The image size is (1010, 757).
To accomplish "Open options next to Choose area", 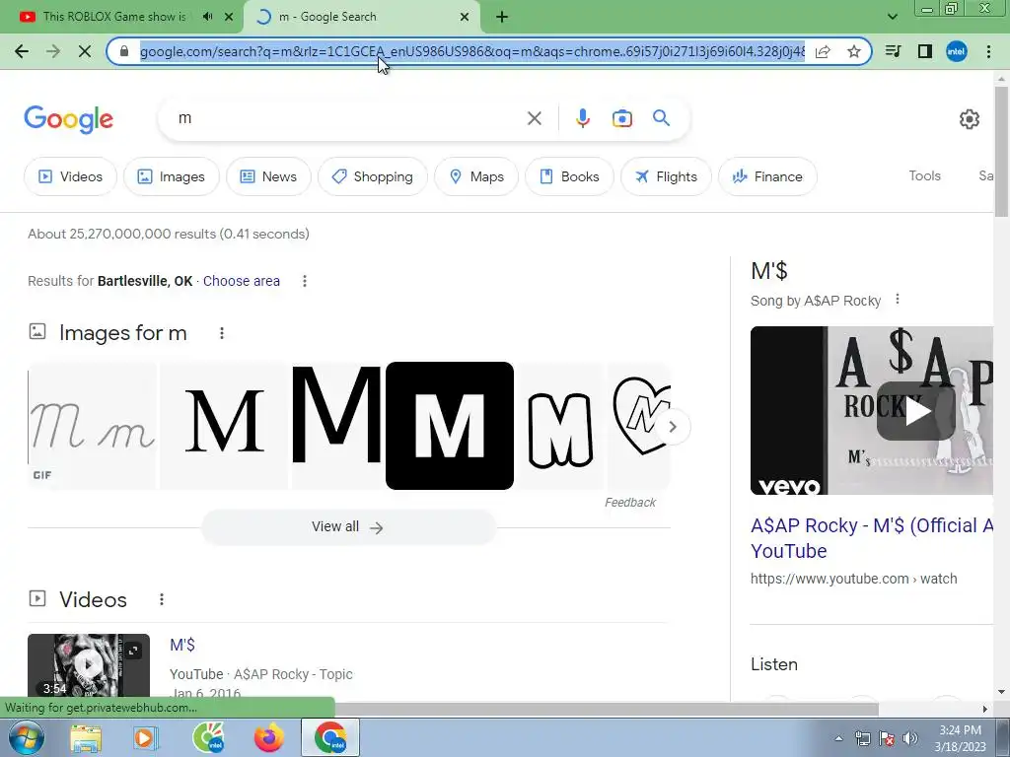I will [305, 281].
